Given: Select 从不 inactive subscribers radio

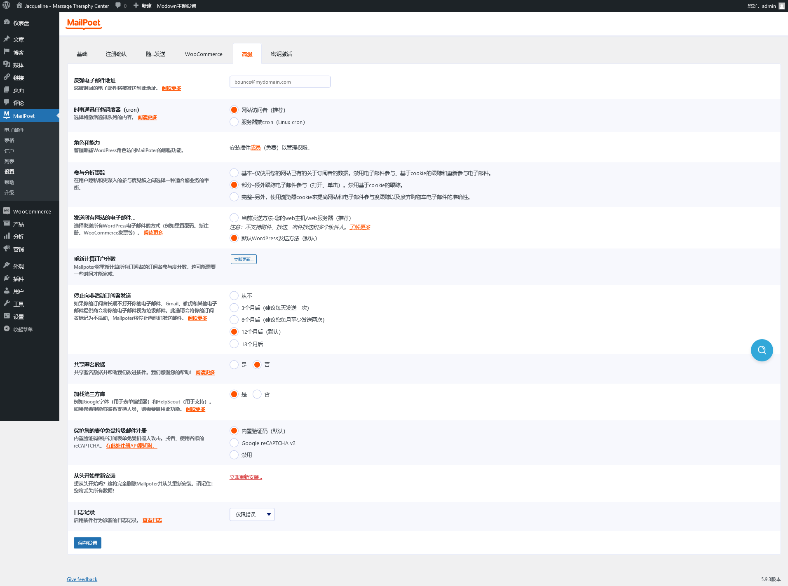Looking at the screenshot, I should pyautogui.click(x=234, y=296).
